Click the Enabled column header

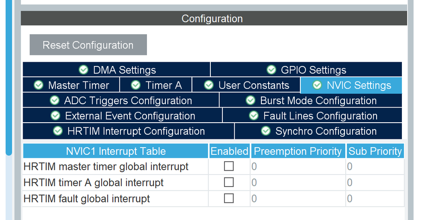pyautogui.click(x=229, y=151)
